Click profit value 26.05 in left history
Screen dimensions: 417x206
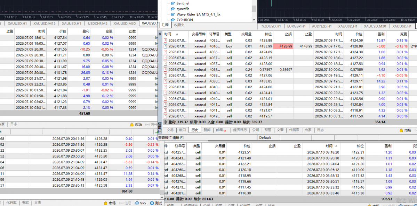[86, 73]
